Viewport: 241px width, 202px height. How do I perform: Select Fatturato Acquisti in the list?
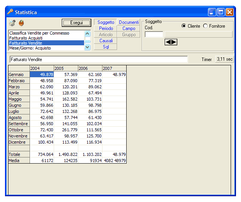(46, 38)
